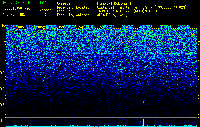
Task: Click the faint green echo dot under 0652
Action: [x=51, y=103]
